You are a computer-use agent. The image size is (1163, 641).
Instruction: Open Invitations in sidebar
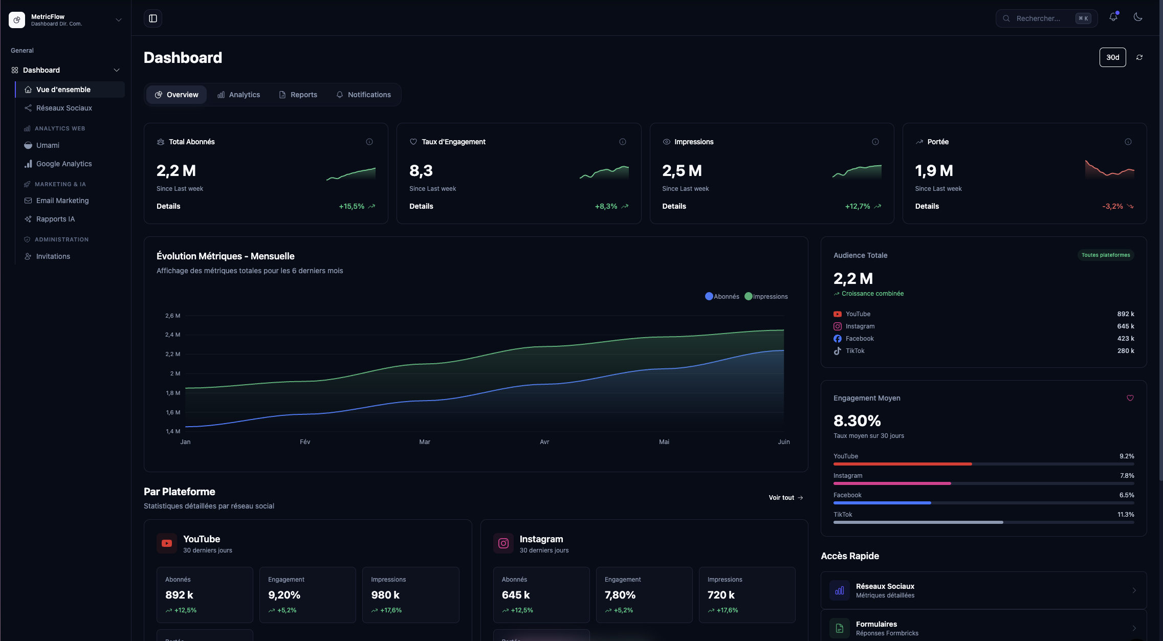click(70, 256)
